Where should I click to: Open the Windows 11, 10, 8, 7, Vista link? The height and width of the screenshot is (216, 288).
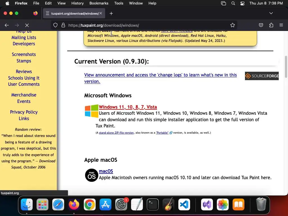[x=128, y=107]
